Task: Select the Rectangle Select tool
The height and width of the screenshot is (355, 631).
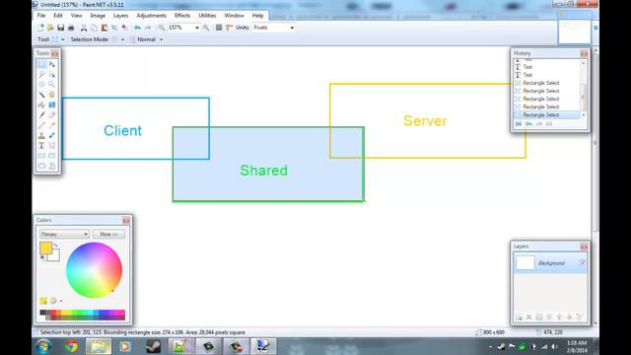Action: coord(41,64)
